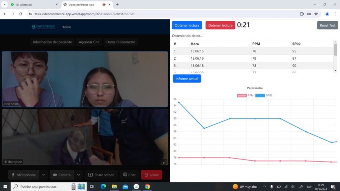This screenshot has height=191, width=340.
Task: Open the speaker volume control in system tray
Action: click(294, 187)
